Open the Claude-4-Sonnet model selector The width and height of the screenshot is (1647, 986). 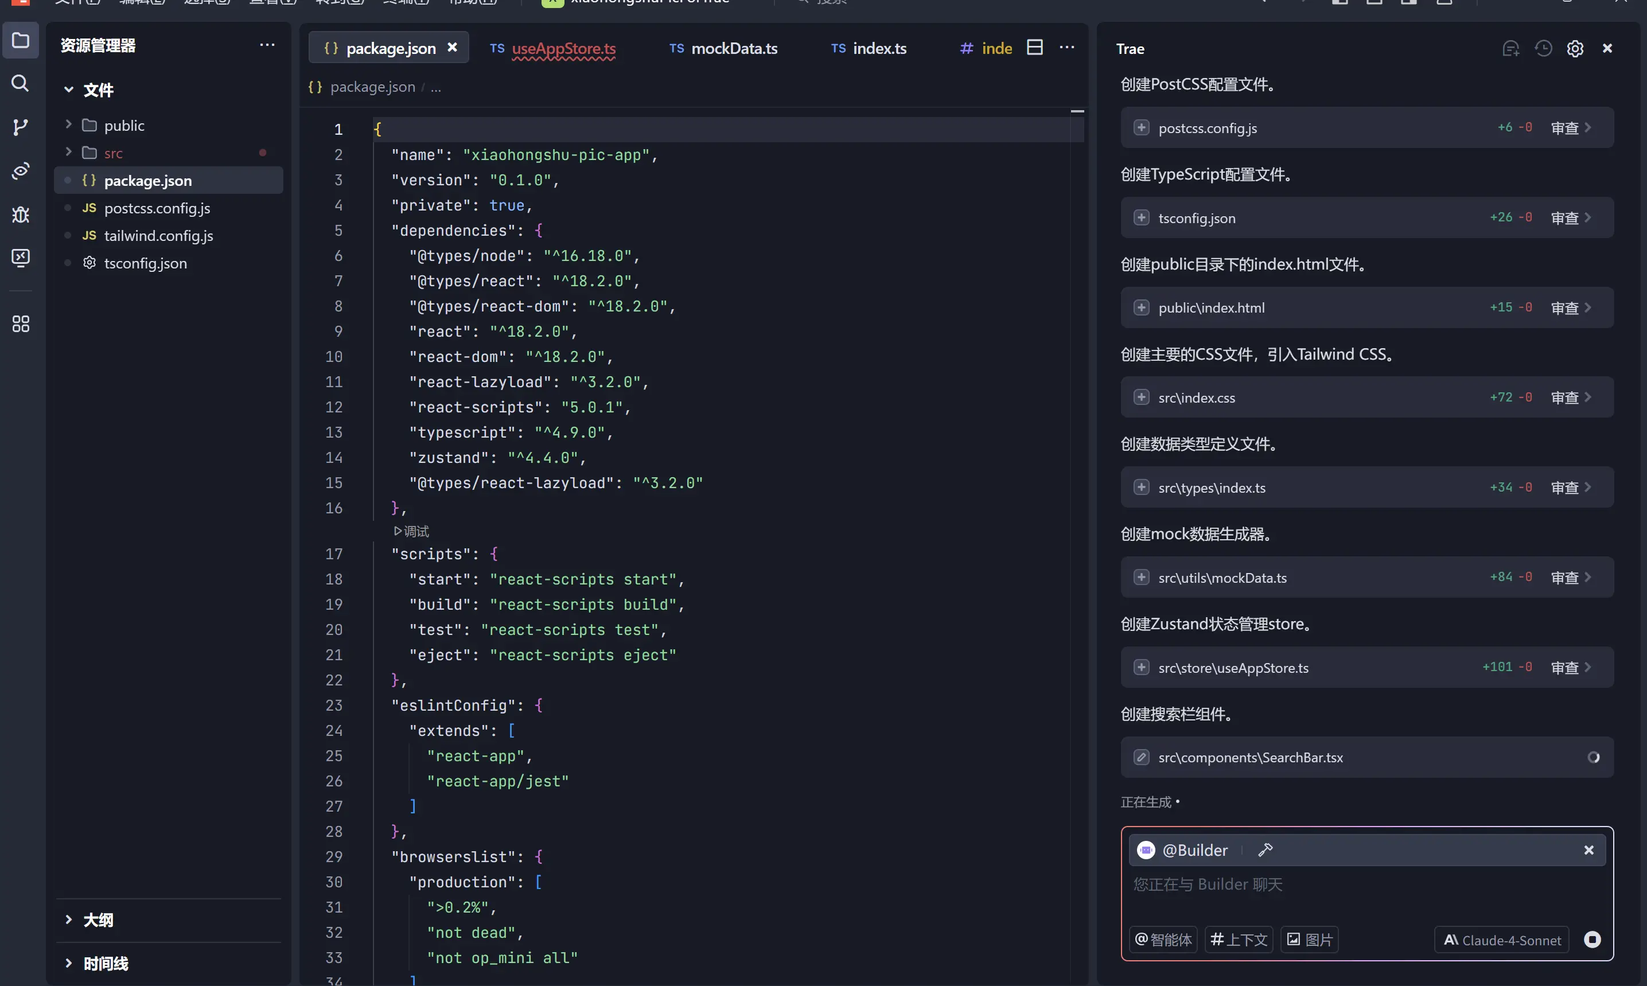pos(1502,940)
